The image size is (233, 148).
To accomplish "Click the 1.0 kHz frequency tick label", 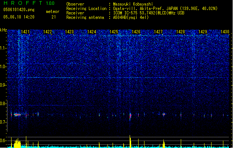I will [x=3, y=67].
